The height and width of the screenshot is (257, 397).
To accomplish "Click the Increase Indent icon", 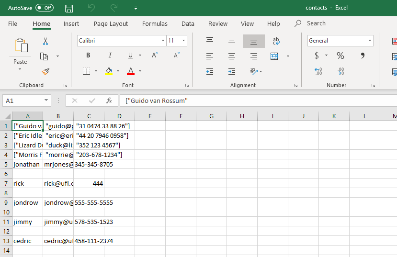I will [232, 72].
